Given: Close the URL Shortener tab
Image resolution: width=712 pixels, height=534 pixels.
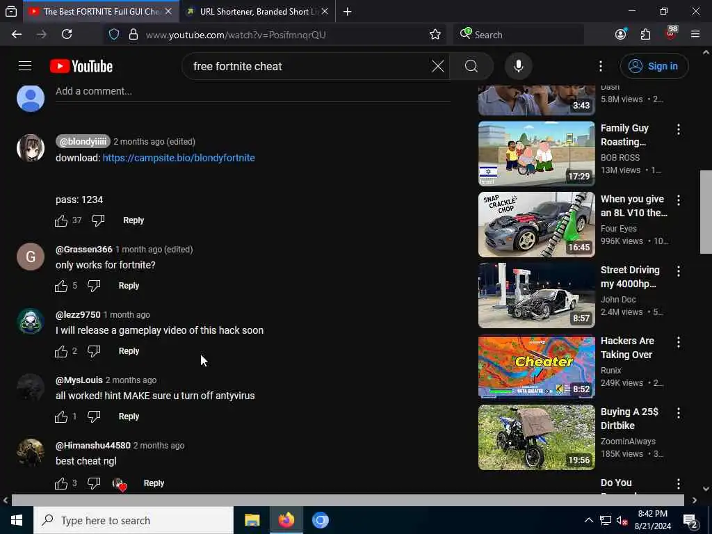Looking at the screenshot, I should point(325,11).
